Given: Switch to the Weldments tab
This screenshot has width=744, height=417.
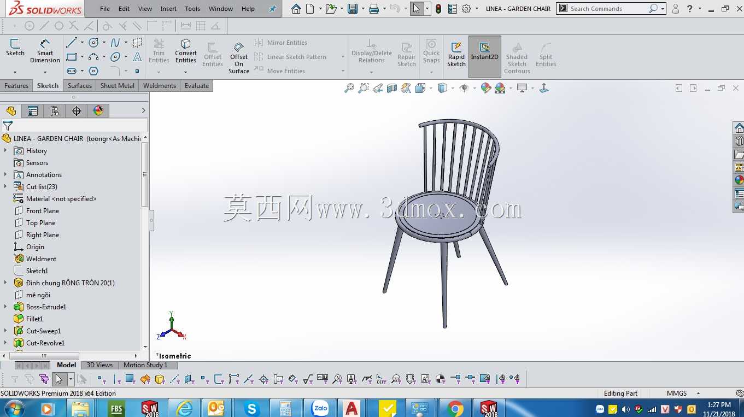Looking at the screenshot, I should tap(160, 86).
